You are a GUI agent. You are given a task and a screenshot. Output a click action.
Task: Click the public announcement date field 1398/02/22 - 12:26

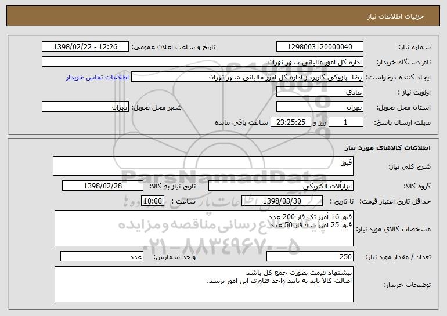click(x=85, y=47)
